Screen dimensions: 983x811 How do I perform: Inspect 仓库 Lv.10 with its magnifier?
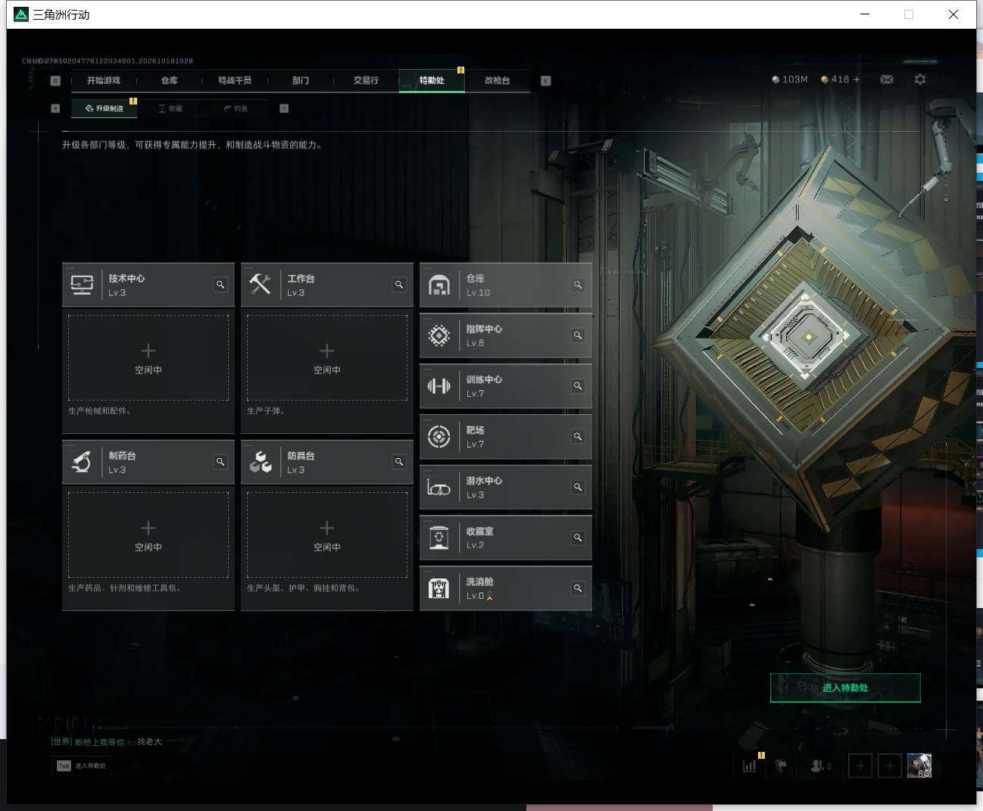578,285
